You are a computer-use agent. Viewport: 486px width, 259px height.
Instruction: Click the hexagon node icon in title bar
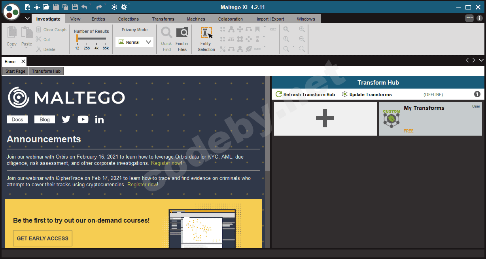[114, 7]
